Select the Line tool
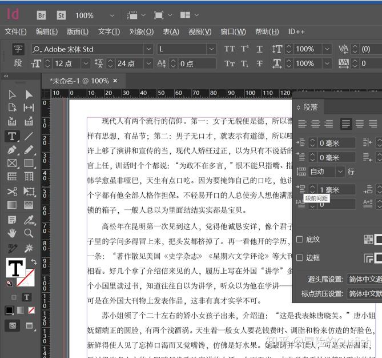 point(29,136)
